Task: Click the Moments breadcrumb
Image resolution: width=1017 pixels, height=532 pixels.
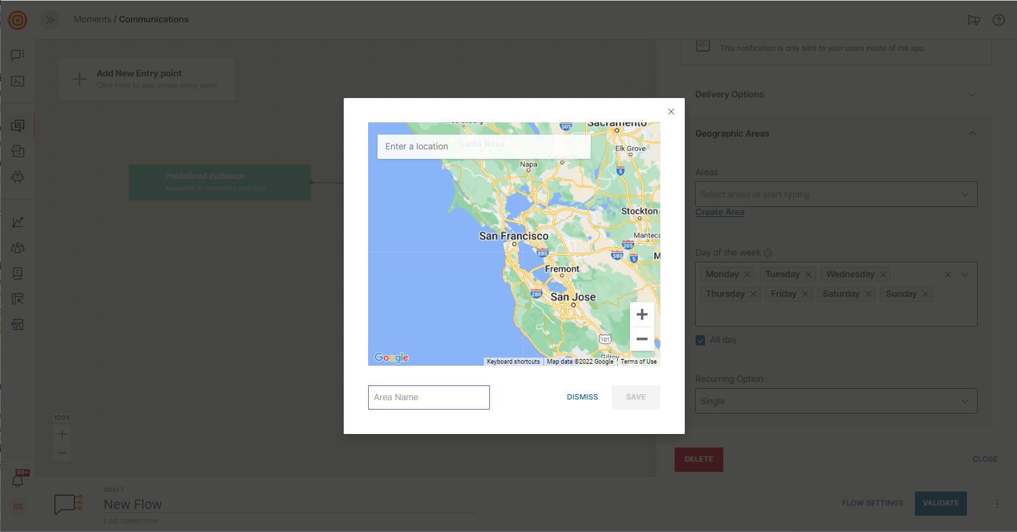Action: [92, 20]
